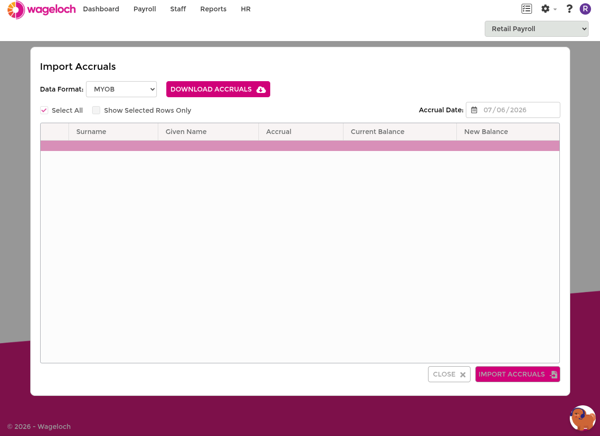Click the Import Accruals button
This screenshot has height=436, width=600.
click(518, 374)
